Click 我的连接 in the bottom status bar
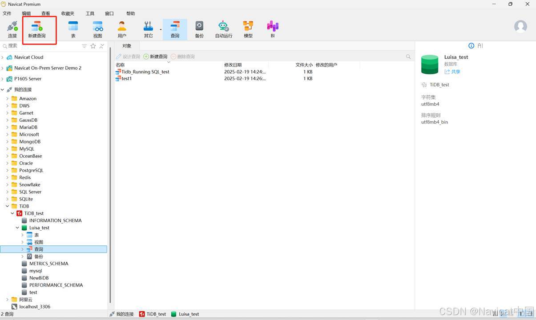 (x=121, y=314)
